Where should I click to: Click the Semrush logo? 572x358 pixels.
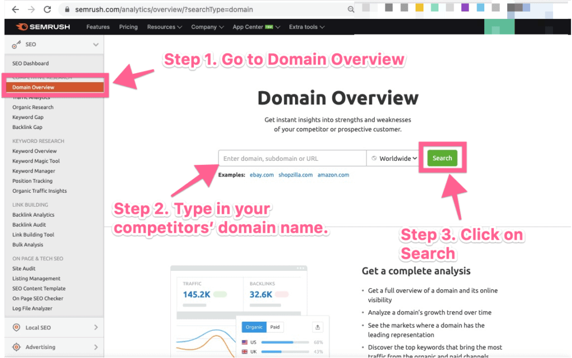click(43, 27)
